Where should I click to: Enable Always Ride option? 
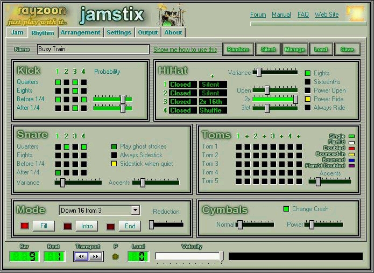(x=308, y=108)
